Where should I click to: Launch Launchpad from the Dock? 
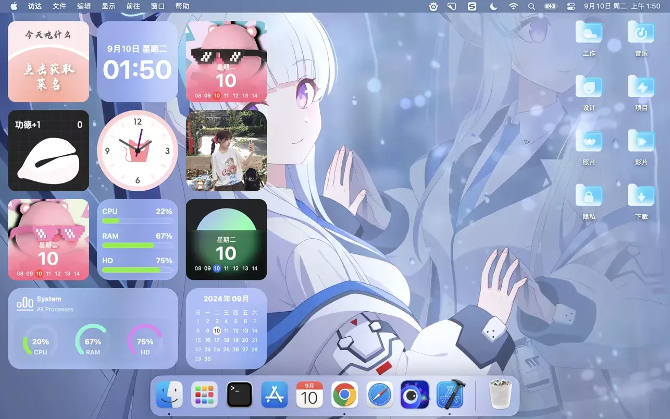click(204, 395)
